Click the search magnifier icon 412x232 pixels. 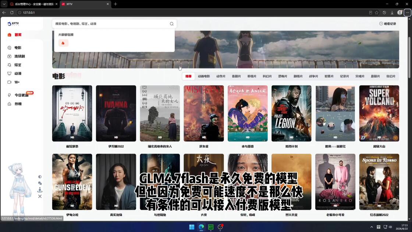click(x=171, y=24)
